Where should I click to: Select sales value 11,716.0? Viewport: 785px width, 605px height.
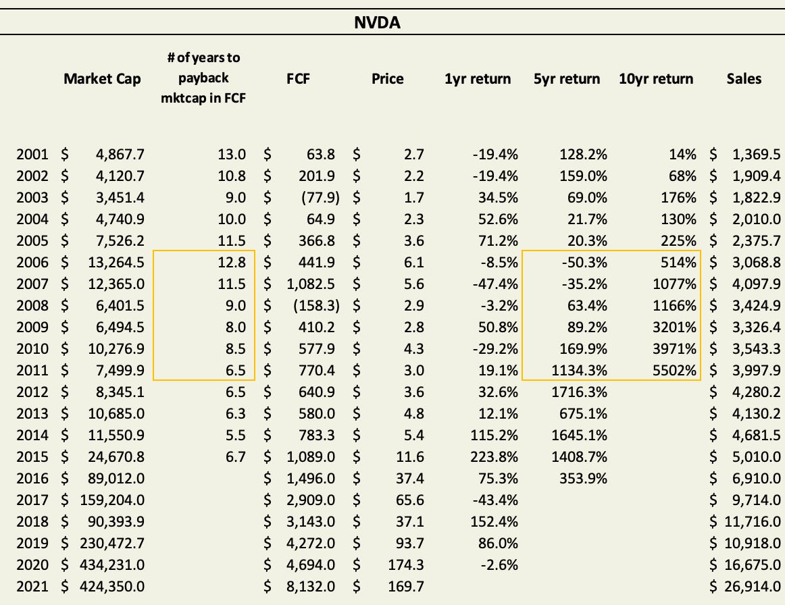click(x=753, y=521)
